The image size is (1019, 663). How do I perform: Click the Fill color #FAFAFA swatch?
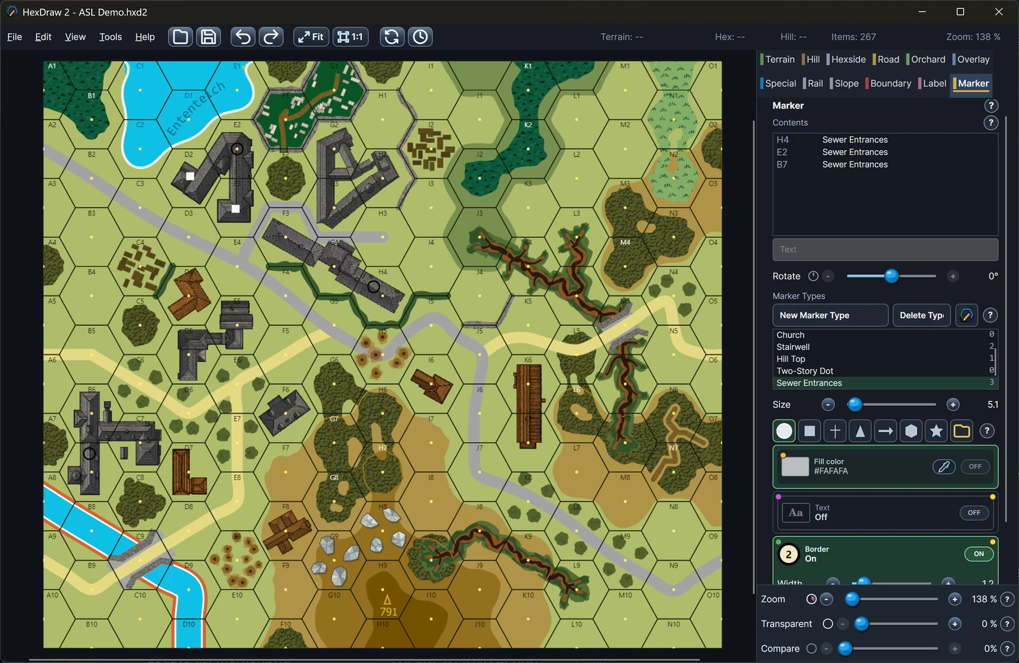795,466
